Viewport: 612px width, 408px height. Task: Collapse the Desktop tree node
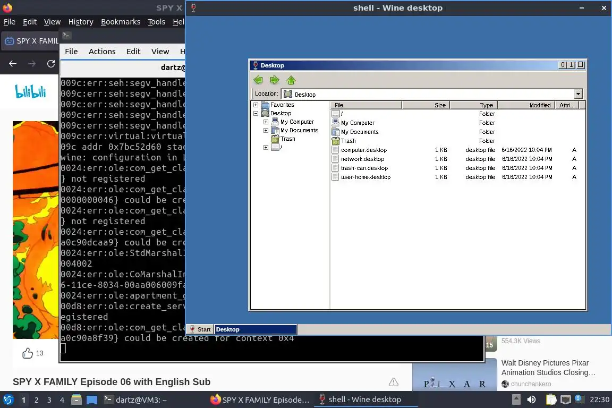256,113
